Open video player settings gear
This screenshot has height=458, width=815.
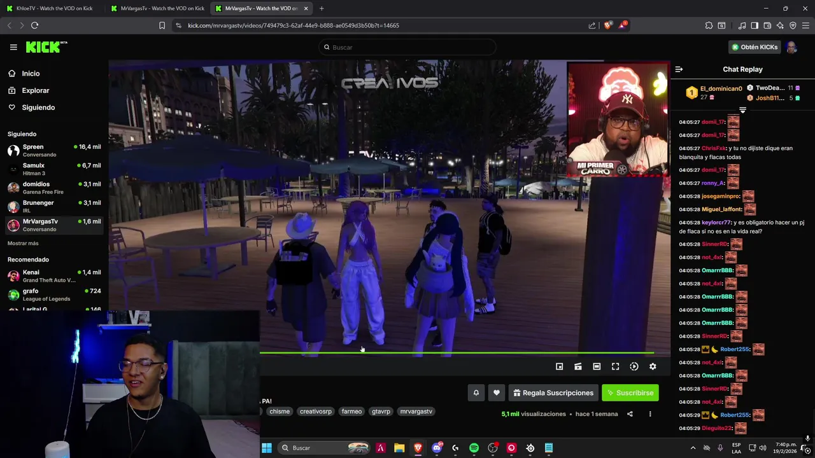tap(653, 366)
